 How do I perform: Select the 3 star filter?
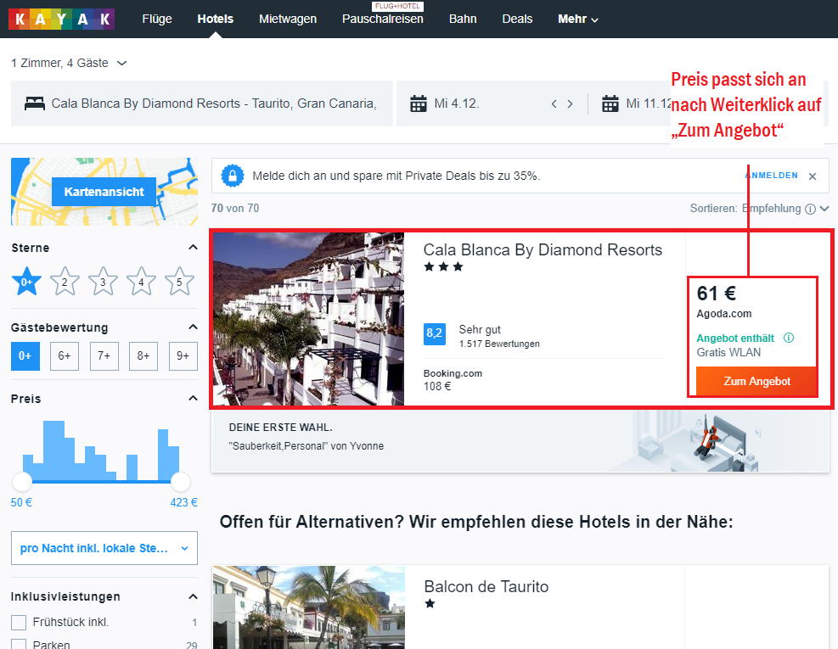103,282
